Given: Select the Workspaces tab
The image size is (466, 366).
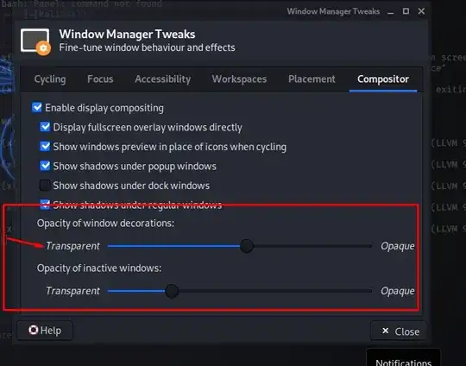Looking at the screenshot, I should coord(239,79).
